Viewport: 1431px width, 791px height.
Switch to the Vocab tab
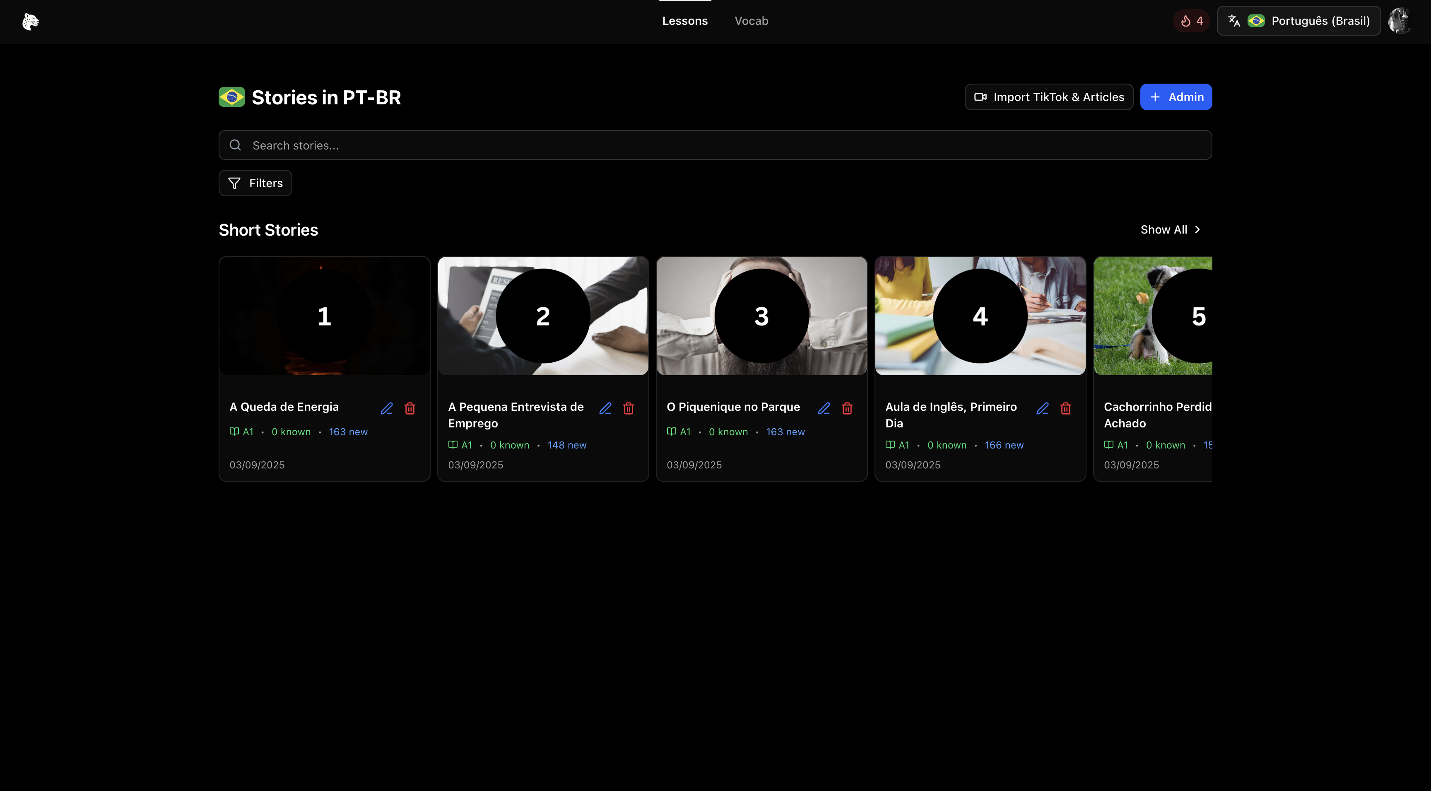coord(751,21)
